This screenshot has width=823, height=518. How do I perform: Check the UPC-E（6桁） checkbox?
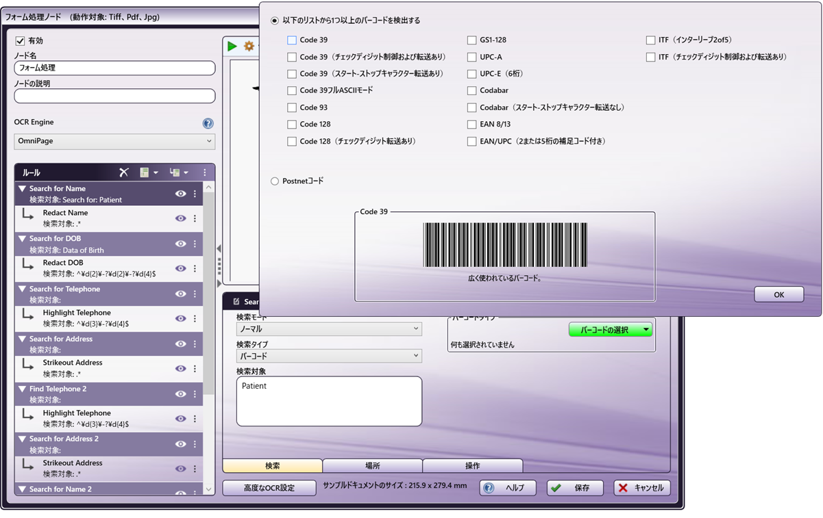coord(472,74)
